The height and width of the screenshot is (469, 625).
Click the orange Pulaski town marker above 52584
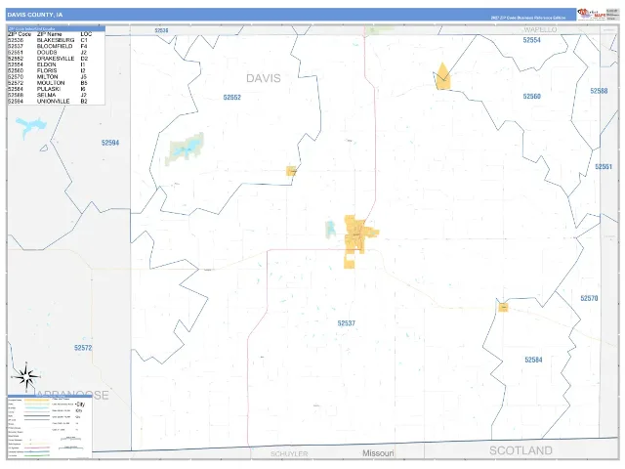[x=504, y=308]
